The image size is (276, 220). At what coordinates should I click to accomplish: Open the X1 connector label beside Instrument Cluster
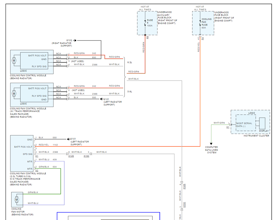click(228, 127)
